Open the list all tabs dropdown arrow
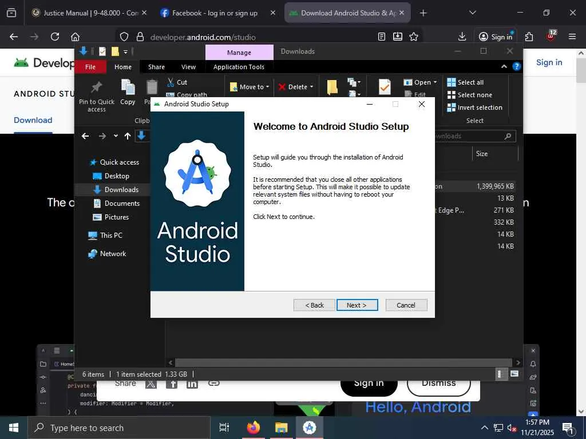This screenshot has height=439, width=586. click(473, 13)
